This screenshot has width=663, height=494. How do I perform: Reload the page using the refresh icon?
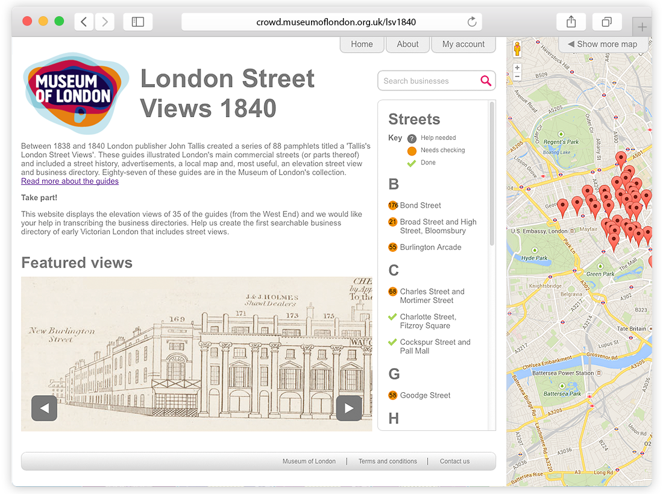pyautogui.click(x=472, y=22)
